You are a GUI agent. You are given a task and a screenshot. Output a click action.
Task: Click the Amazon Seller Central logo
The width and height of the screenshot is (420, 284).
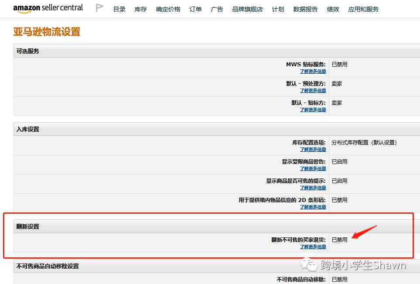pyautogui.click(x=48, y=8)
